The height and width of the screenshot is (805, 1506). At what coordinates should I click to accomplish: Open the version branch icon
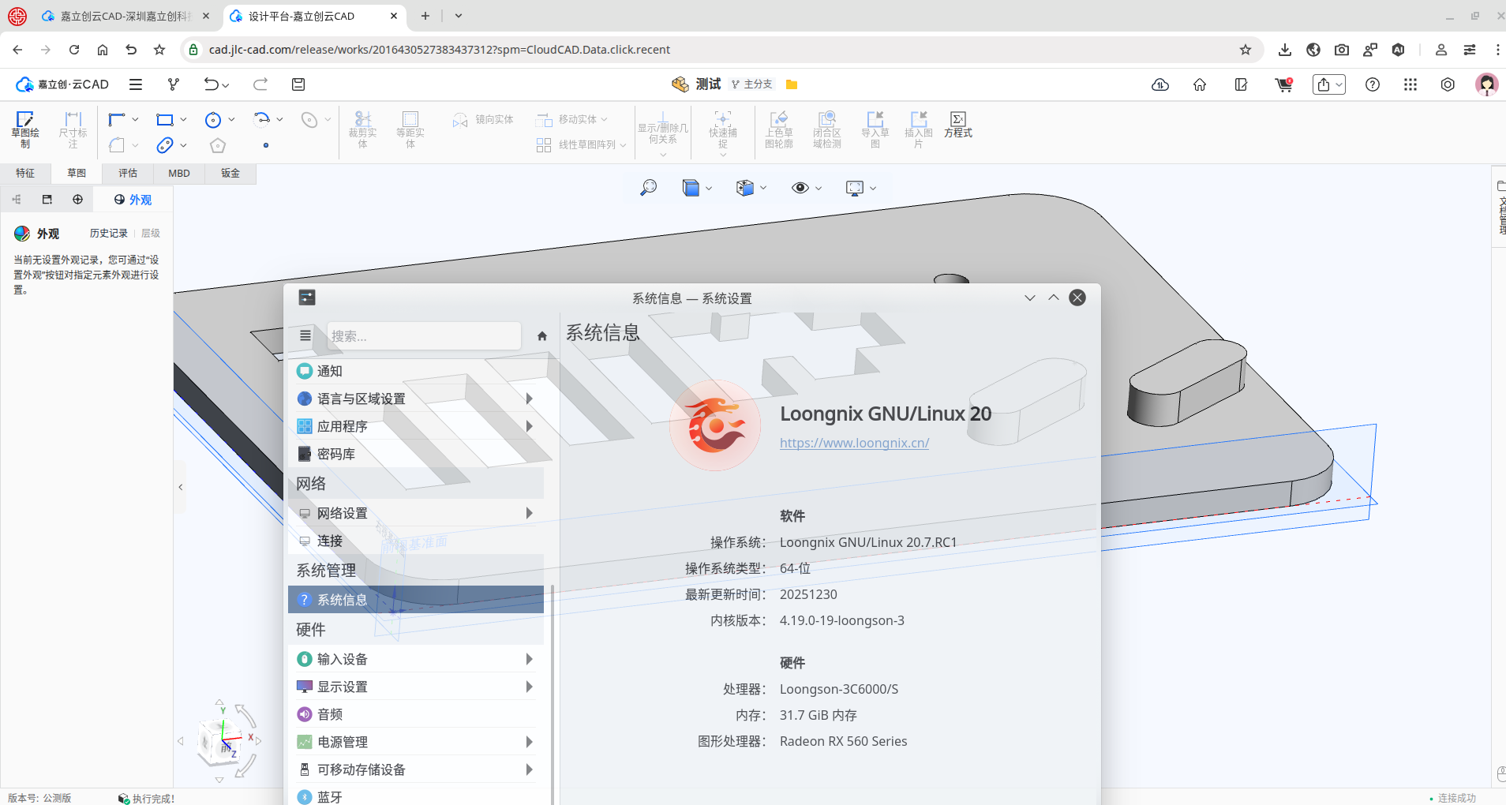(174, 84)
